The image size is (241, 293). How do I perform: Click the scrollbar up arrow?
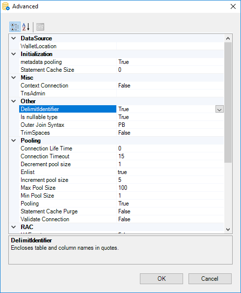click(x=228, y=38)
